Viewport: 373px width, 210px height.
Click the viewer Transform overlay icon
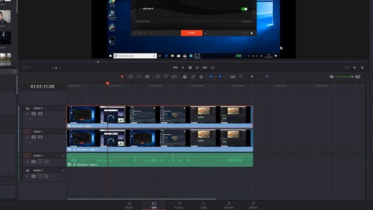click(x=25, y=68)
